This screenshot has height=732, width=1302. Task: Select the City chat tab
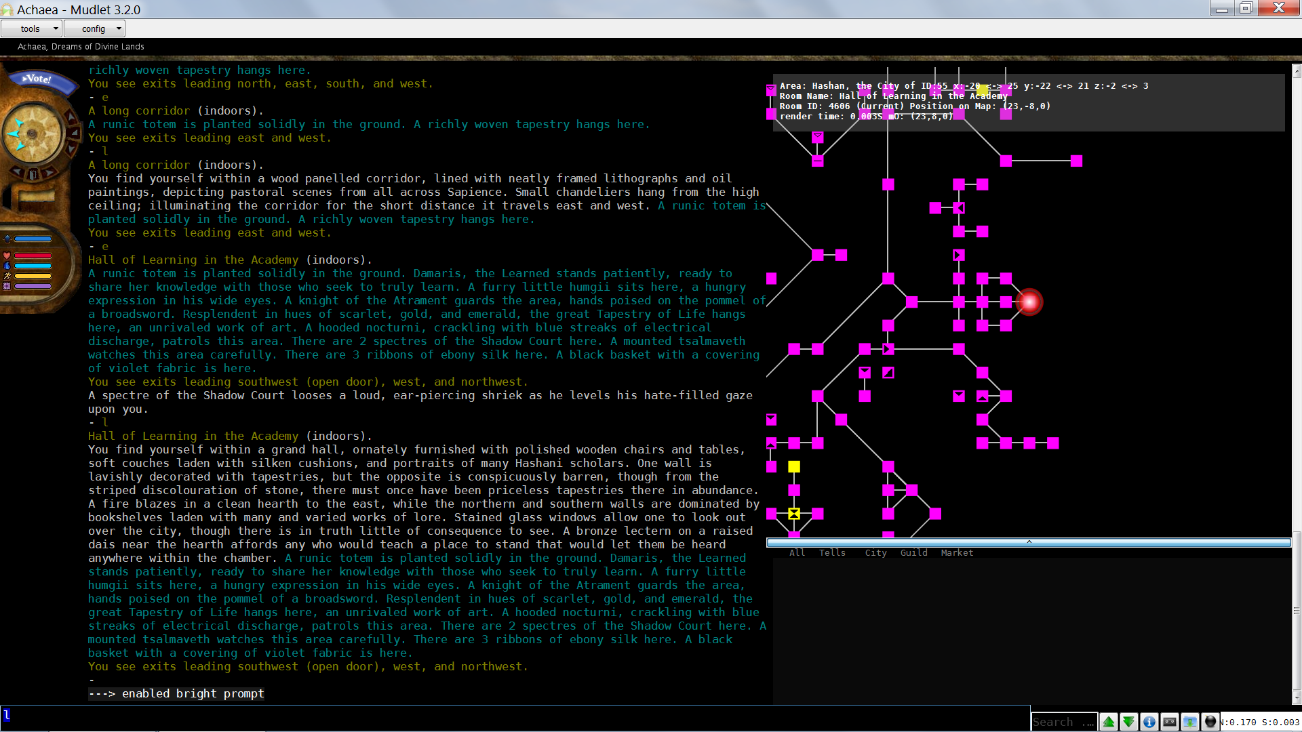pyautogui.click(x=875, y=553)
